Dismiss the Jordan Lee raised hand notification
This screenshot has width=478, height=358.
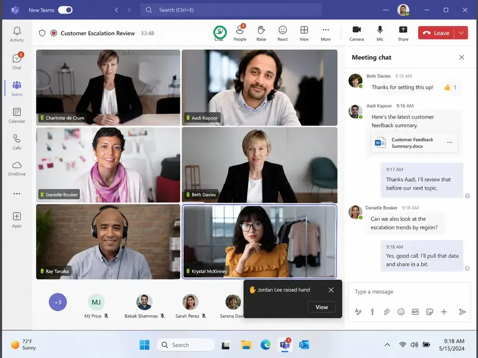tap(331, 290)
